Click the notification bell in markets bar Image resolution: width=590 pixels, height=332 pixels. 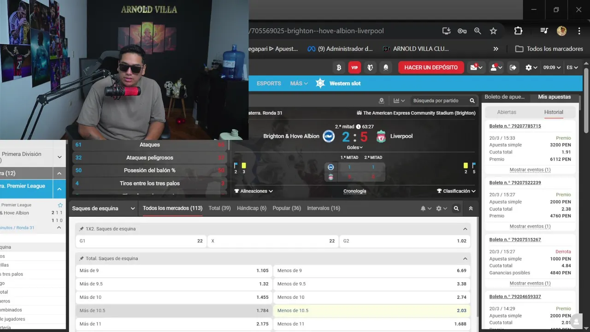[425, 208]
